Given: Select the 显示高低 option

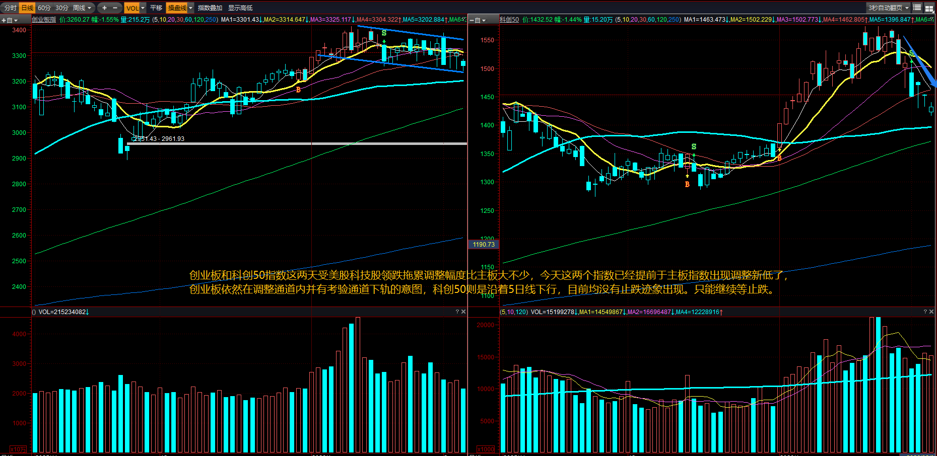Looking at the screenshot, I should [240, 8].
